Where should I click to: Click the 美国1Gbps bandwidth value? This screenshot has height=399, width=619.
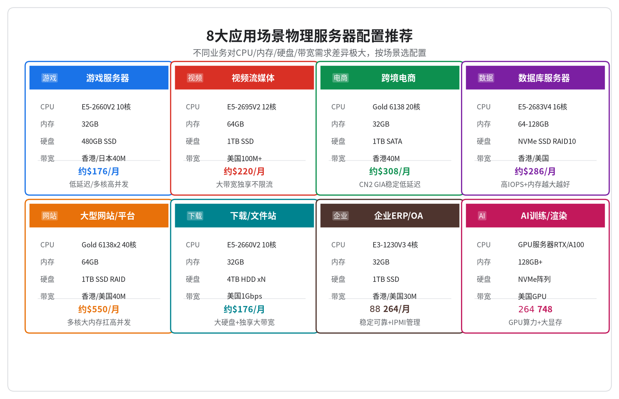coord(244,296)
